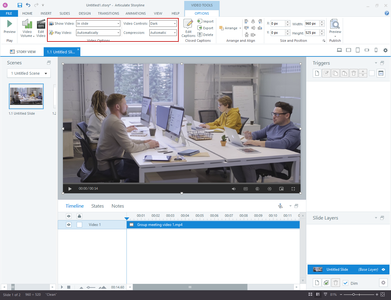Import closed captions file

(x=206, y=21)
